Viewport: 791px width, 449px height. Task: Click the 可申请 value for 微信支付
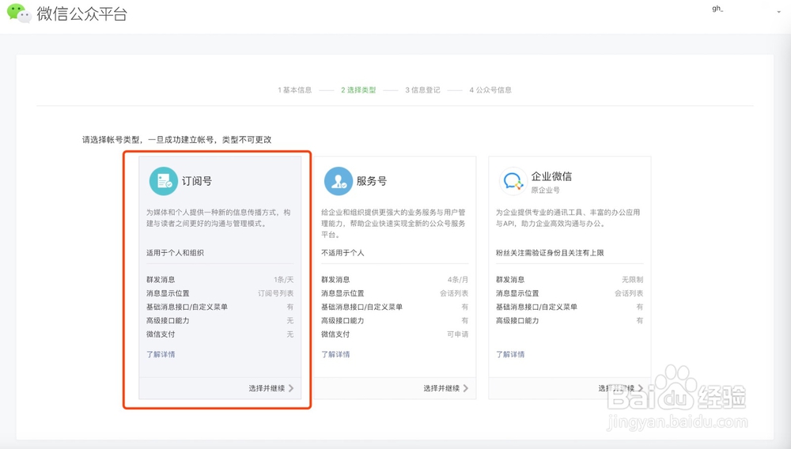click(x=457, y=334)
